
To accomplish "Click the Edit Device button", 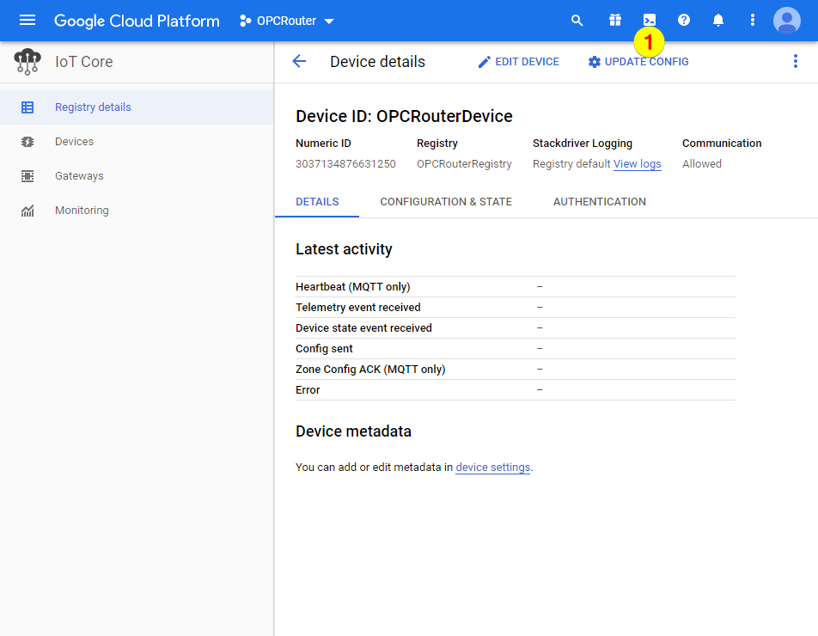I will [x=518, y=62].
